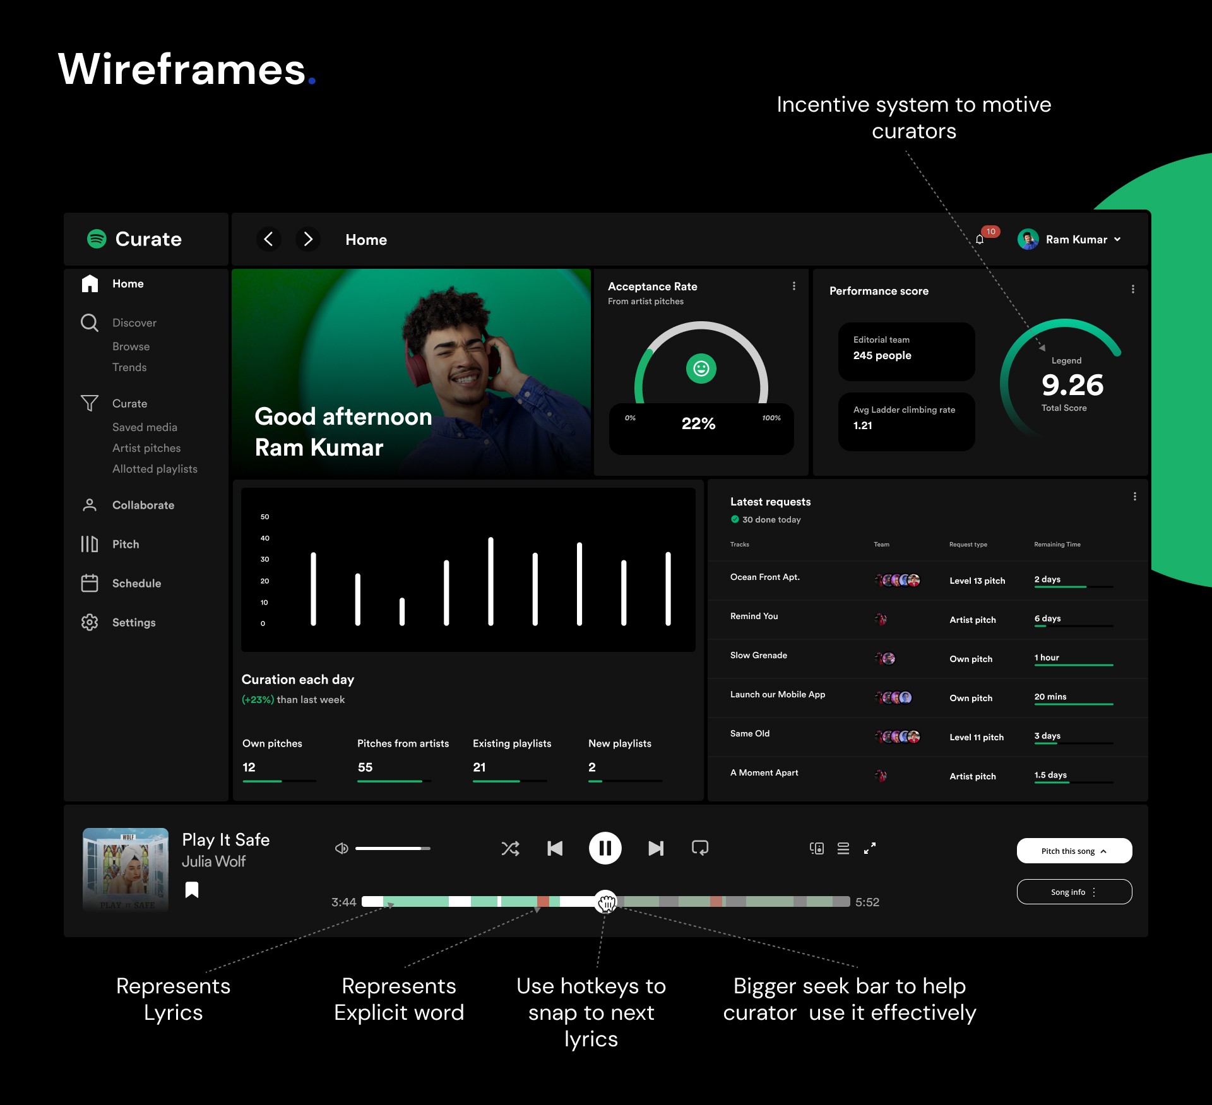Click the Song info button
This screenshot has width=1212, height=1105.
click(1074, 892)
